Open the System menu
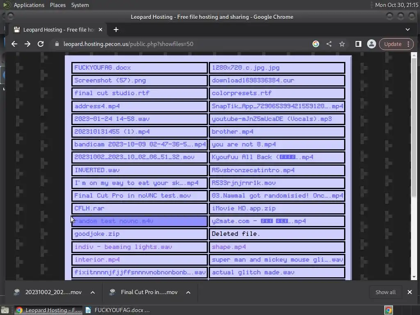 [80, 5]
